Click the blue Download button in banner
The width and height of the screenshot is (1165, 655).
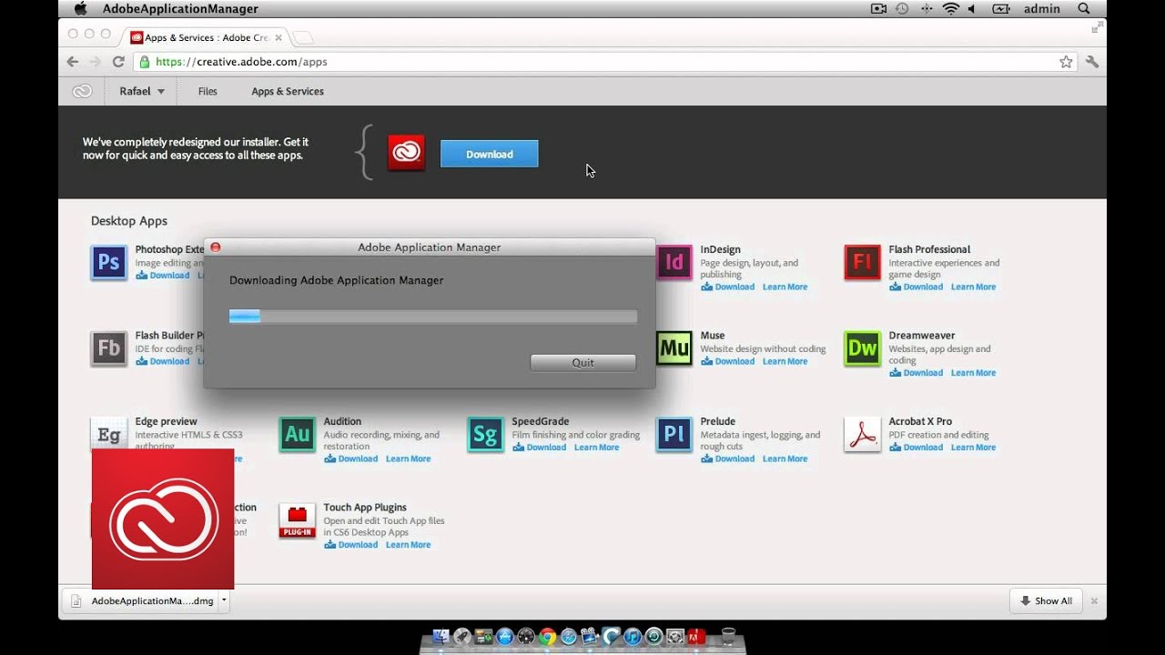coord(490,154)
